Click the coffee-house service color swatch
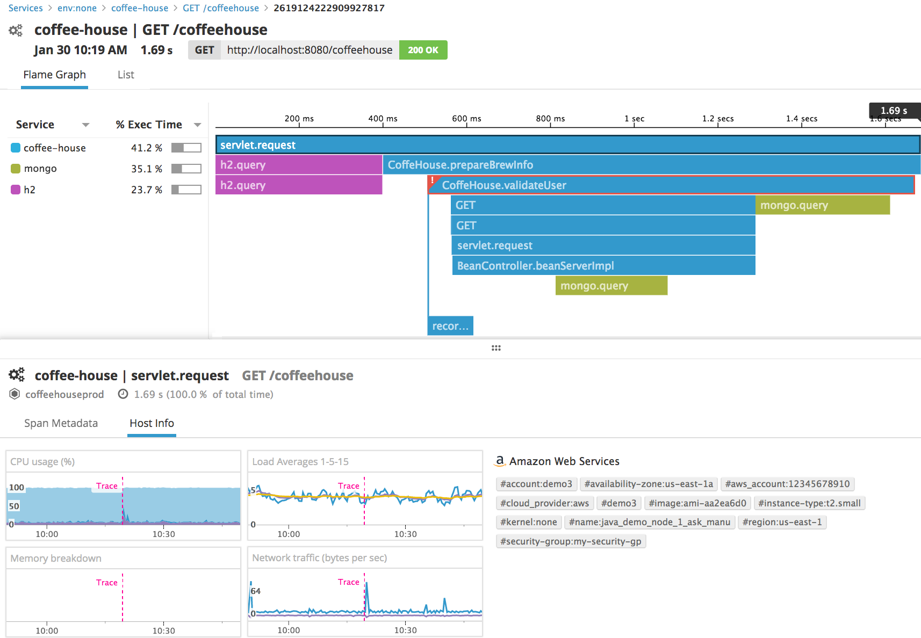The image size is (921, 638). [15, 147]
